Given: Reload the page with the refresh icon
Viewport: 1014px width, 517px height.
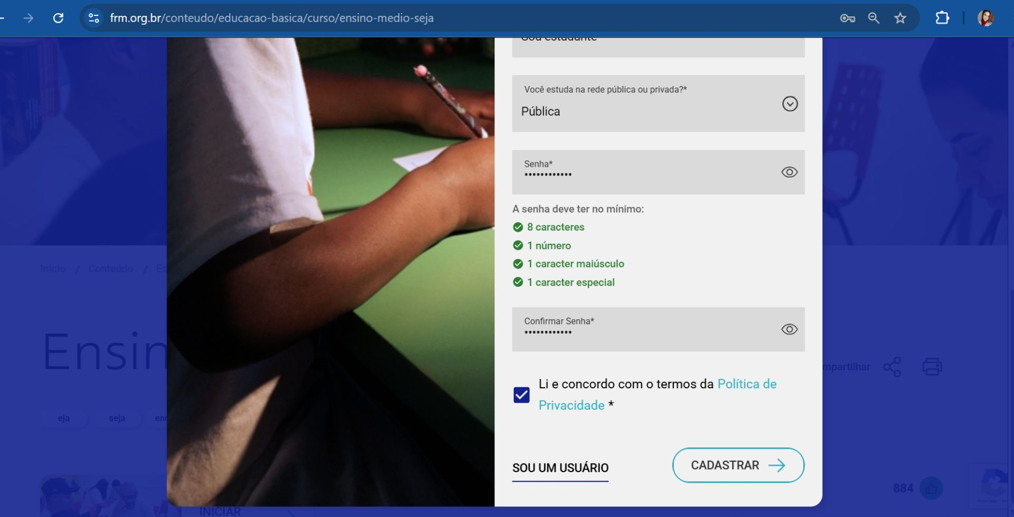Looking at the screenshot, I should (x=58, y=18).
